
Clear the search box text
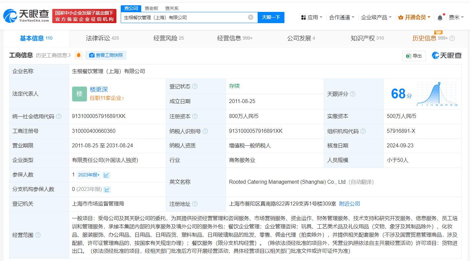pos(251,17)
